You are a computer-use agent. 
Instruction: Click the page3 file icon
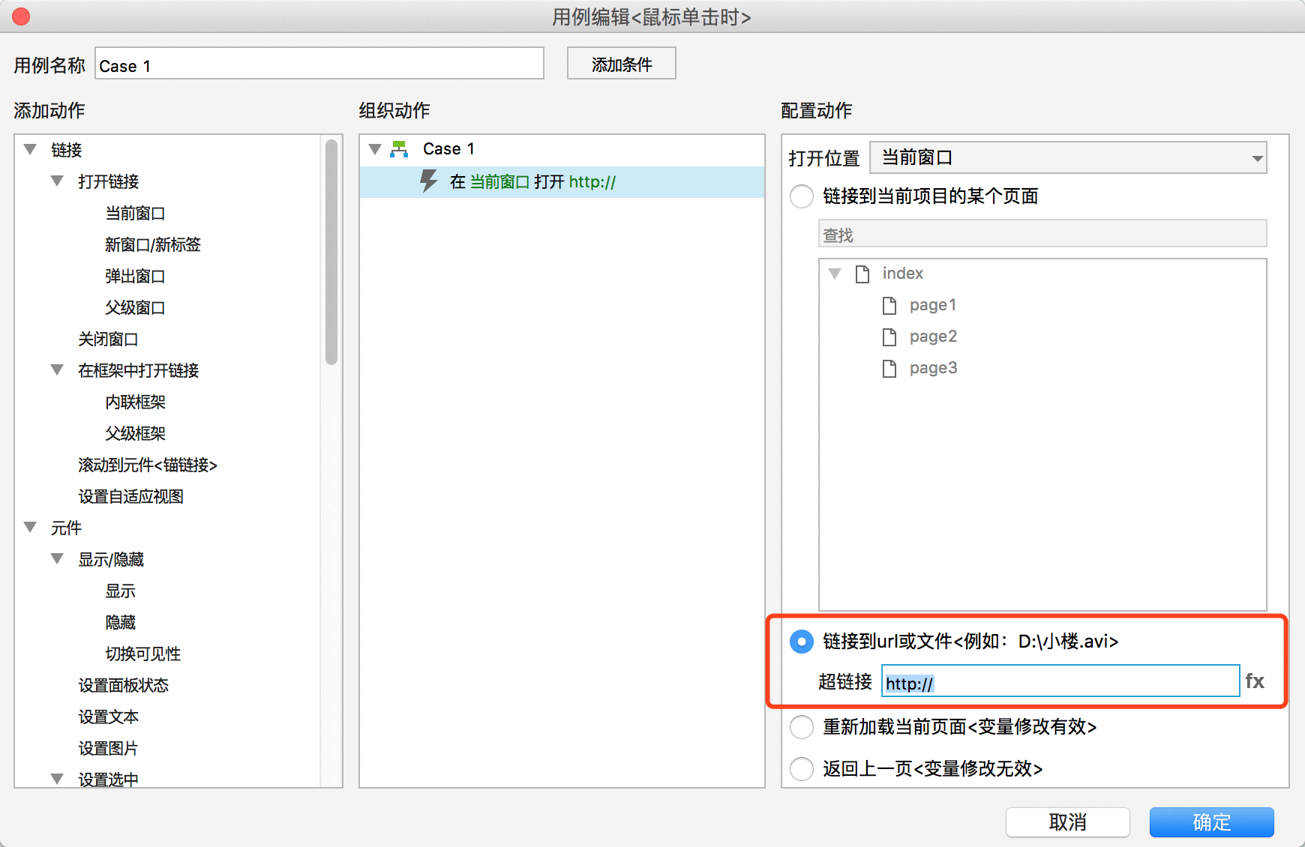(889, 368)
